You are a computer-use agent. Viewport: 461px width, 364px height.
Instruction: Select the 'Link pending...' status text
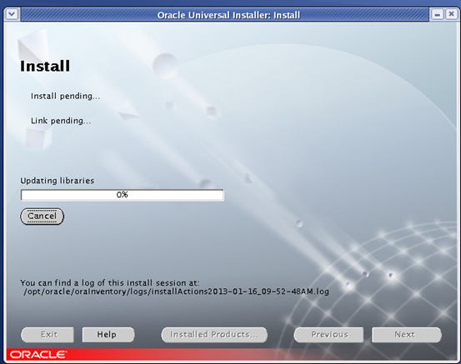[61, 121]
